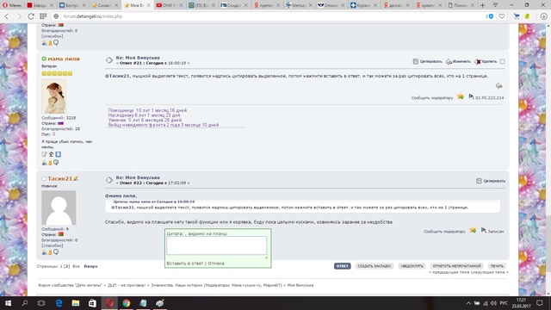Click the multi-quote icon in reply #21
This screenshot has height=310, width=551.
pos(498,85)
